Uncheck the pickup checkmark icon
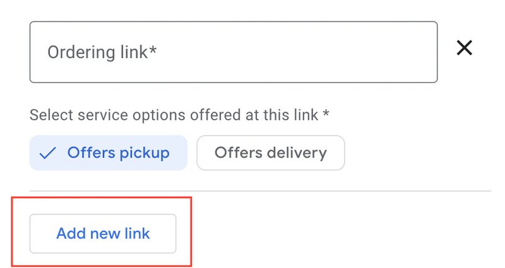 pyautogui.click(x=47, y=153)
